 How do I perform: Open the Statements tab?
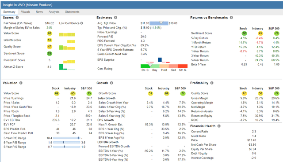click(72, 12)
